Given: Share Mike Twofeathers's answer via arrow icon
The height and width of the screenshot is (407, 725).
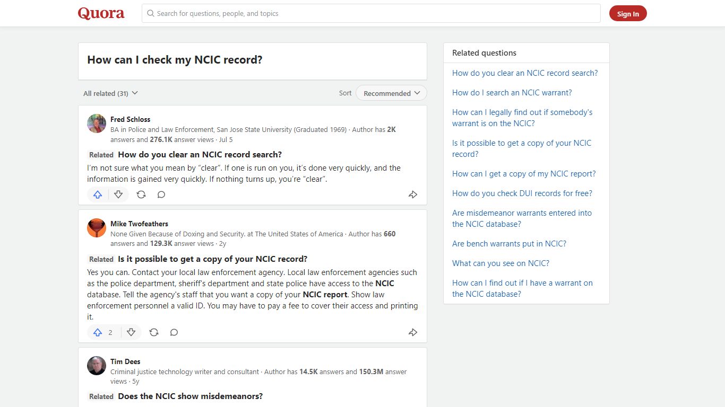Looking at the screenshot, I should [x=413, y=332].
